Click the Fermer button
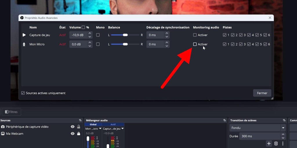 [x=262, y=93]
